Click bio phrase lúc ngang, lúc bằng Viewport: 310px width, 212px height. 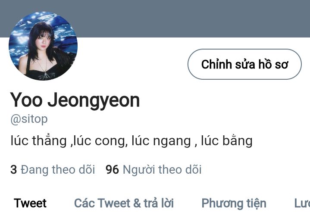point(192,140)
